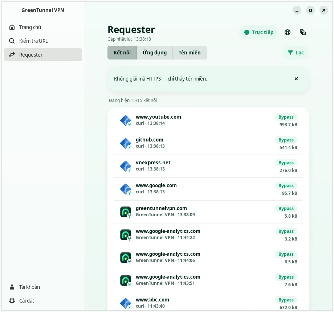Image resolution: width=334 pixels, height=312 pixels.
Task: Click Bypass badge for github.com
Action: coord(286,140)
